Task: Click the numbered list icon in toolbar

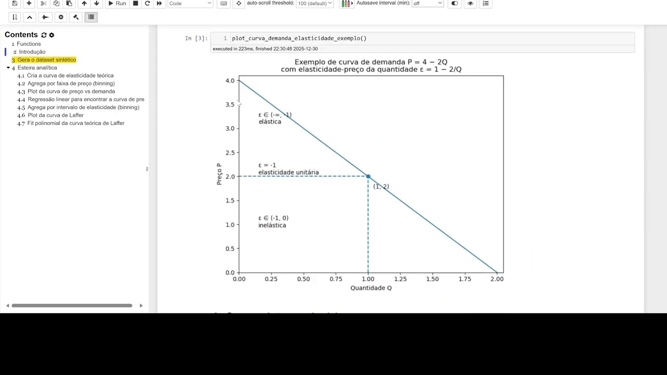Action: coord(486,3)
